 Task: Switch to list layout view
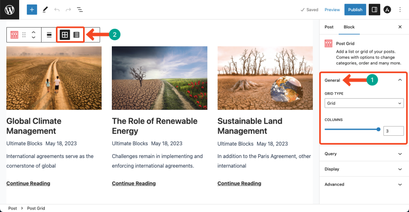76,35
